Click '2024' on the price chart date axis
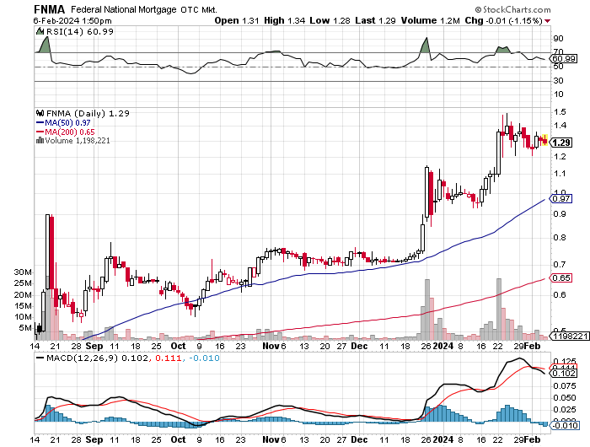This screenshot has width=590, height=447. click(x=442, y=346)
